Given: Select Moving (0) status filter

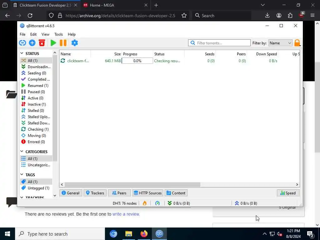Looking at the screenshot, I should 36,136.
